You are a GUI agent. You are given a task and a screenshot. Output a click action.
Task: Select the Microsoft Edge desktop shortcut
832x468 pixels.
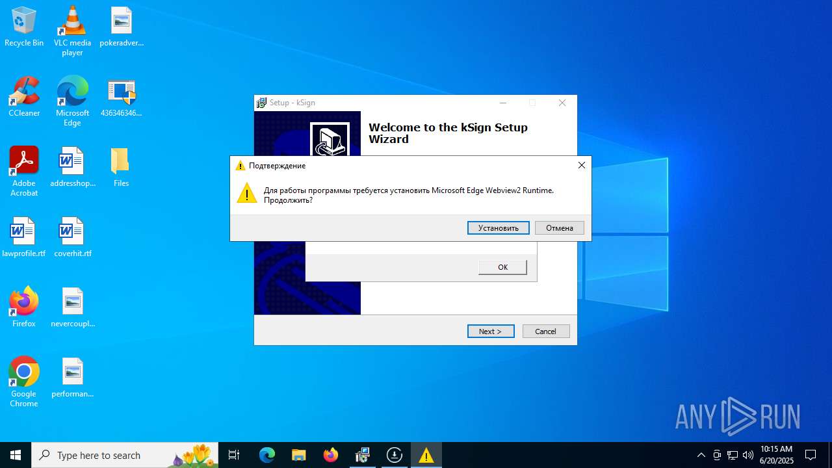click(x=72, y=101)
